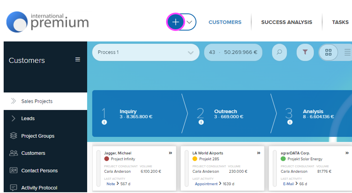352x193 pixels.
Task: Expand the dropdown arrow beside the plus button
Action: 190,22
